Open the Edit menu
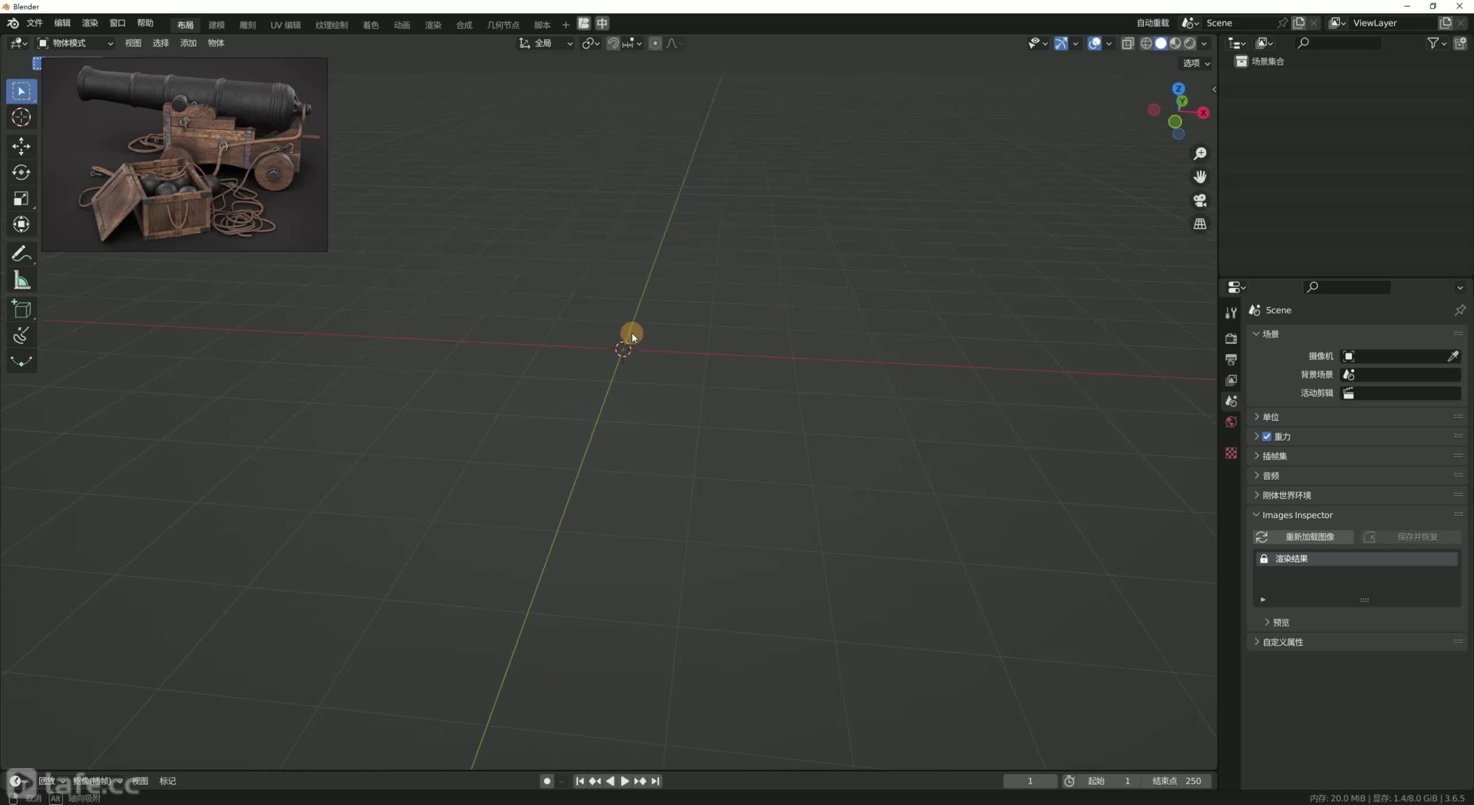Viewport: 1474px width, 805px height. pos(62,23)
